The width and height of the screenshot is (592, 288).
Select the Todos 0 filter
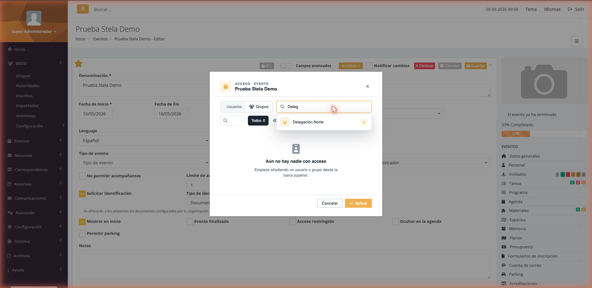(x=258, y=121)
